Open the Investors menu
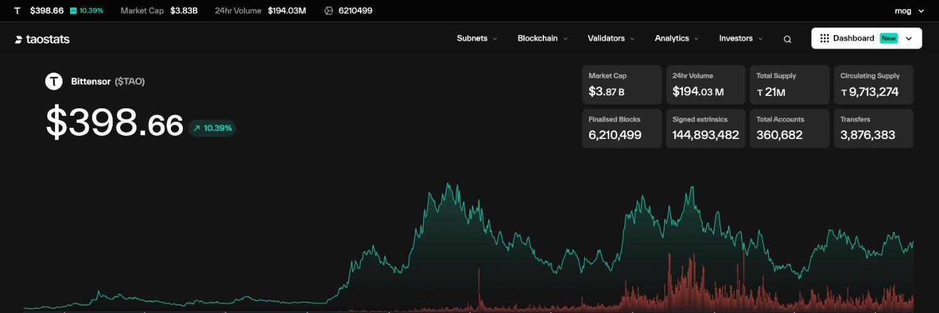Image resolution: width=939 pixels, height=313 pixels. point(741,38)
